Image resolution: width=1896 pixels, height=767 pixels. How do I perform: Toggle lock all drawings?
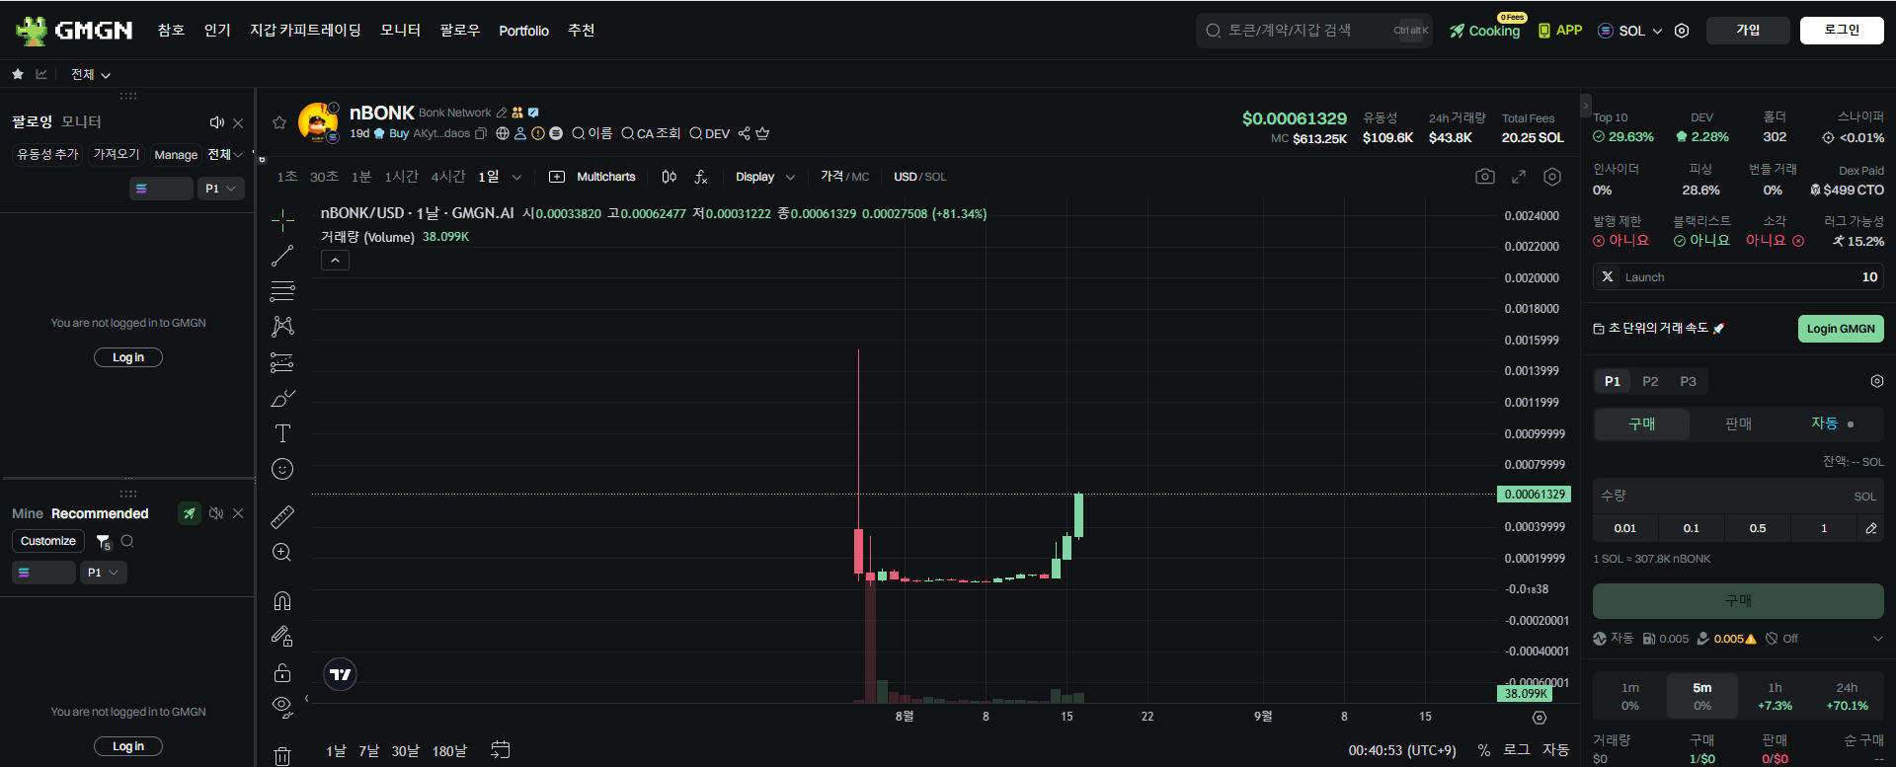click(x=282, y=672)
